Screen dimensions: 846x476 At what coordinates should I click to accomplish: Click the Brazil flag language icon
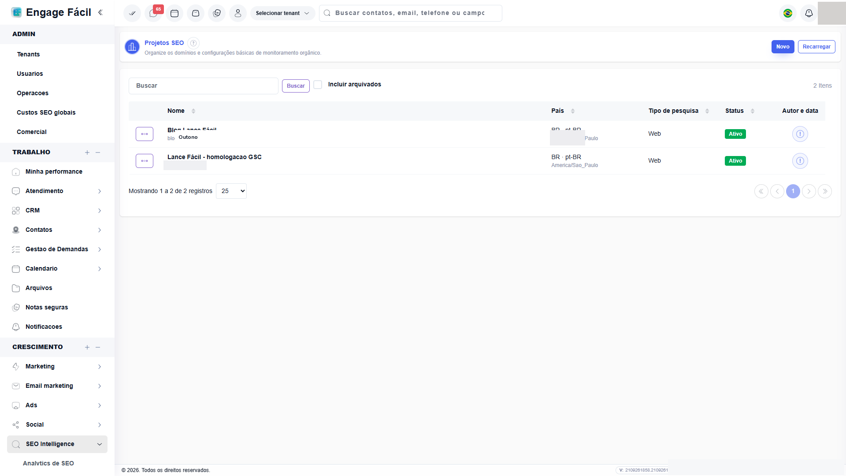[x=788, y=13]
